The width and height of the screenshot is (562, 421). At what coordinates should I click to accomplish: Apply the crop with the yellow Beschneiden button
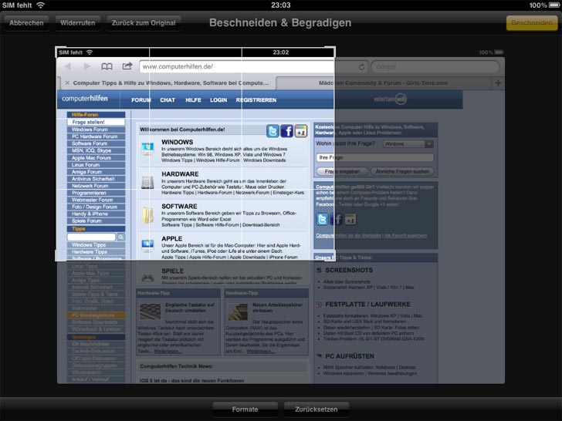coord(531,23)
